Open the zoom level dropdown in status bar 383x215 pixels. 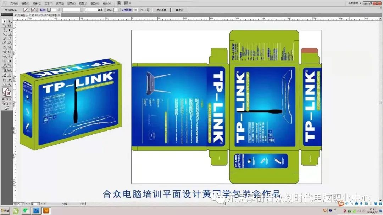click(x=23, y=204)
